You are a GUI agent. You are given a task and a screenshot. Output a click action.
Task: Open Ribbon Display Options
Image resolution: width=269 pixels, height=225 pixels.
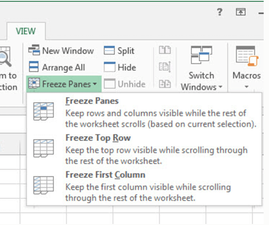click(241, 12)
